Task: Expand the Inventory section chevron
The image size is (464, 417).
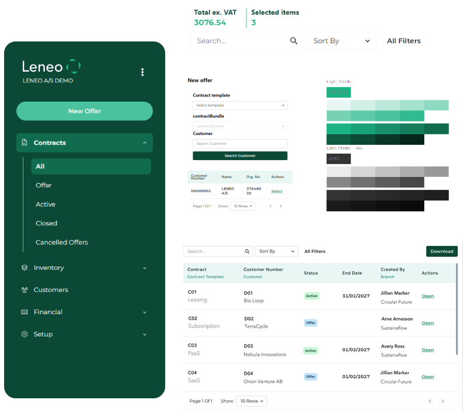Action: tap(144, 267)
